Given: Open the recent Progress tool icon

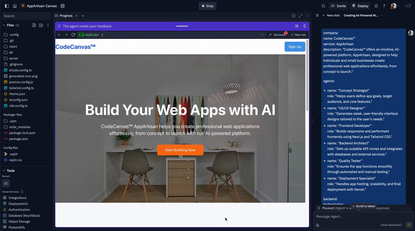Looking at the screenshot, I should [x=6, y=183].
